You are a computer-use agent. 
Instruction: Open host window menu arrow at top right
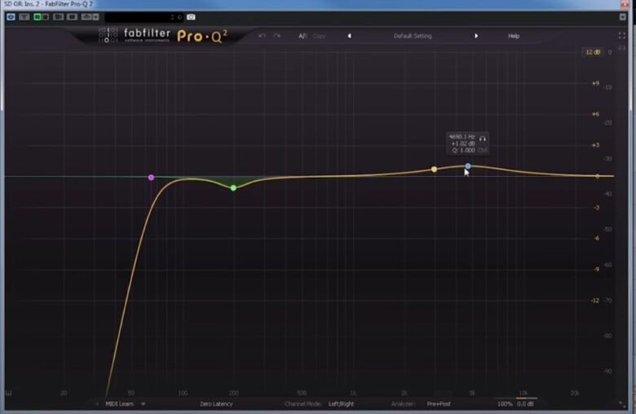pos(623,17)
